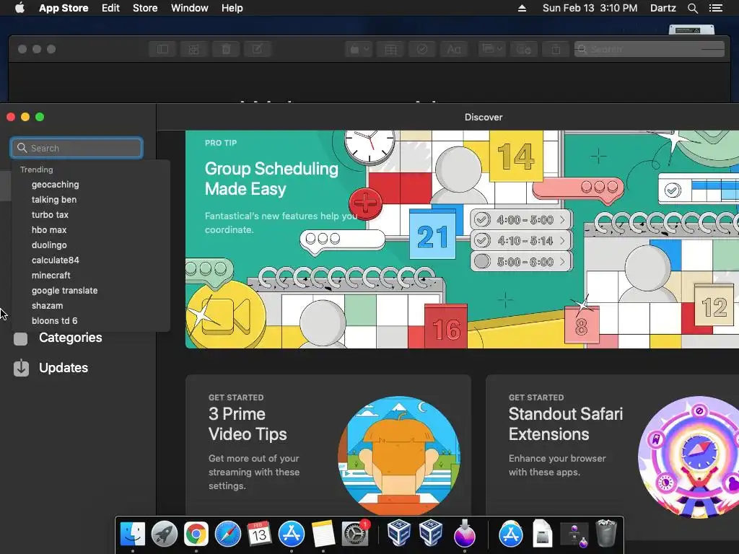739x554 pixels.
Task: Click App Store icon next to Calendar in Dock
Action: pos(292,534)
